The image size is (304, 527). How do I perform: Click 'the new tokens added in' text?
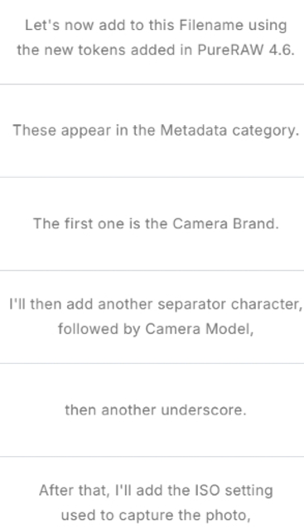(104, 50)
